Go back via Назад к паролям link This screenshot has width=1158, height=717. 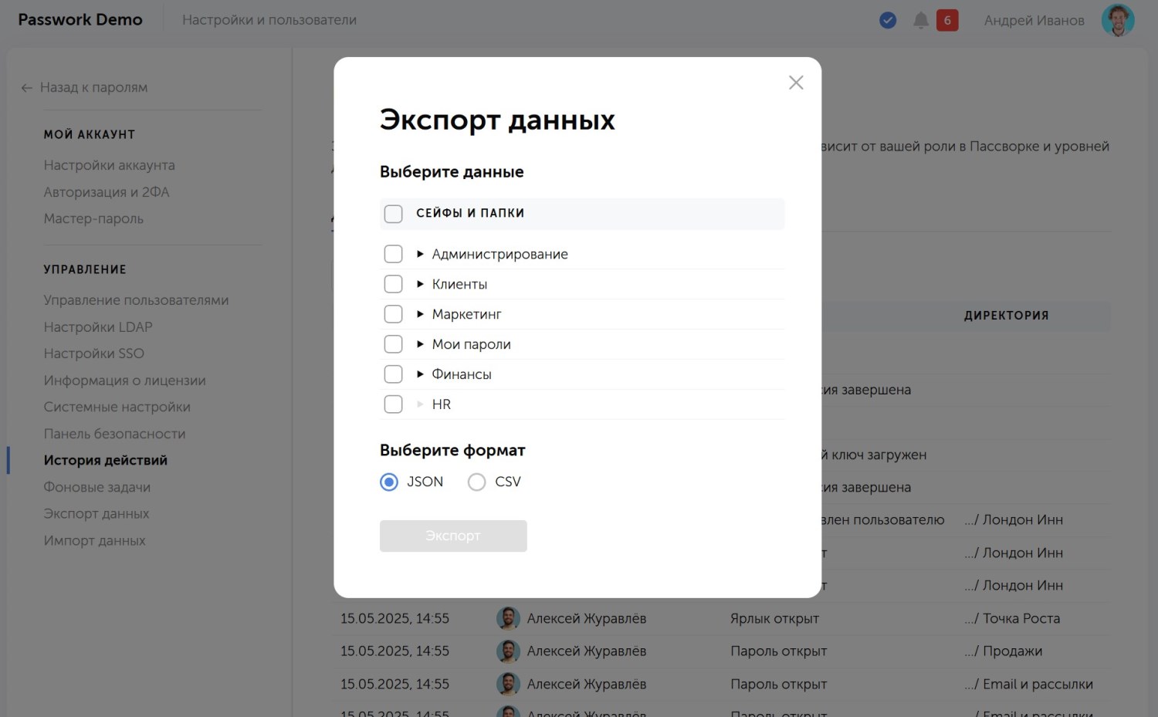93,88
